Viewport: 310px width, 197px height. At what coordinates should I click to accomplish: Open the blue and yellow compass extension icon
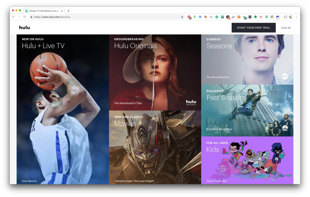(x=272, y=17)
